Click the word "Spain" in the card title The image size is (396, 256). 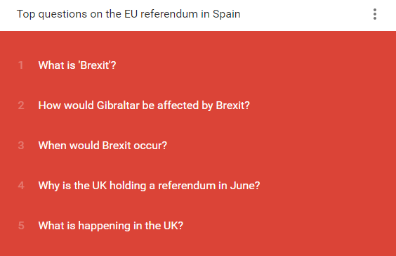pyautogui.click(x=226, y=14)
